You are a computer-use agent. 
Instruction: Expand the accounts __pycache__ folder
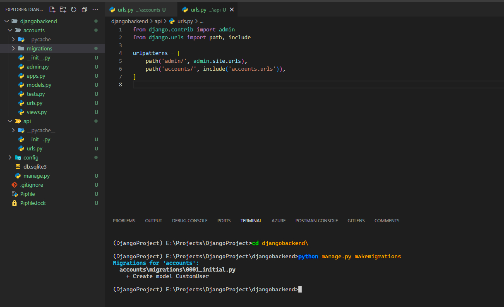tap(41, 39)
